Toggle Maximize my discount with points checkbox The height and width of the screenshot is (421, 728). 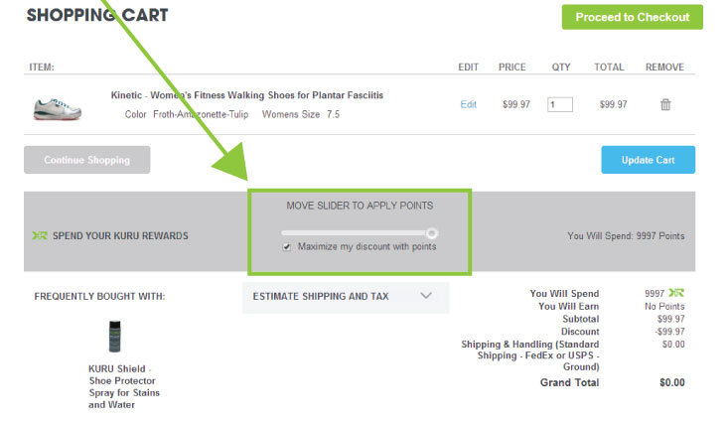[x=287, y=247]
